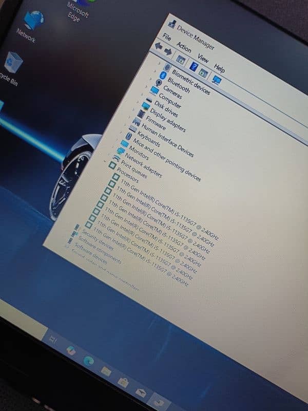Click the blue Help question-mark toolbar icon

[x=194, y=65]
